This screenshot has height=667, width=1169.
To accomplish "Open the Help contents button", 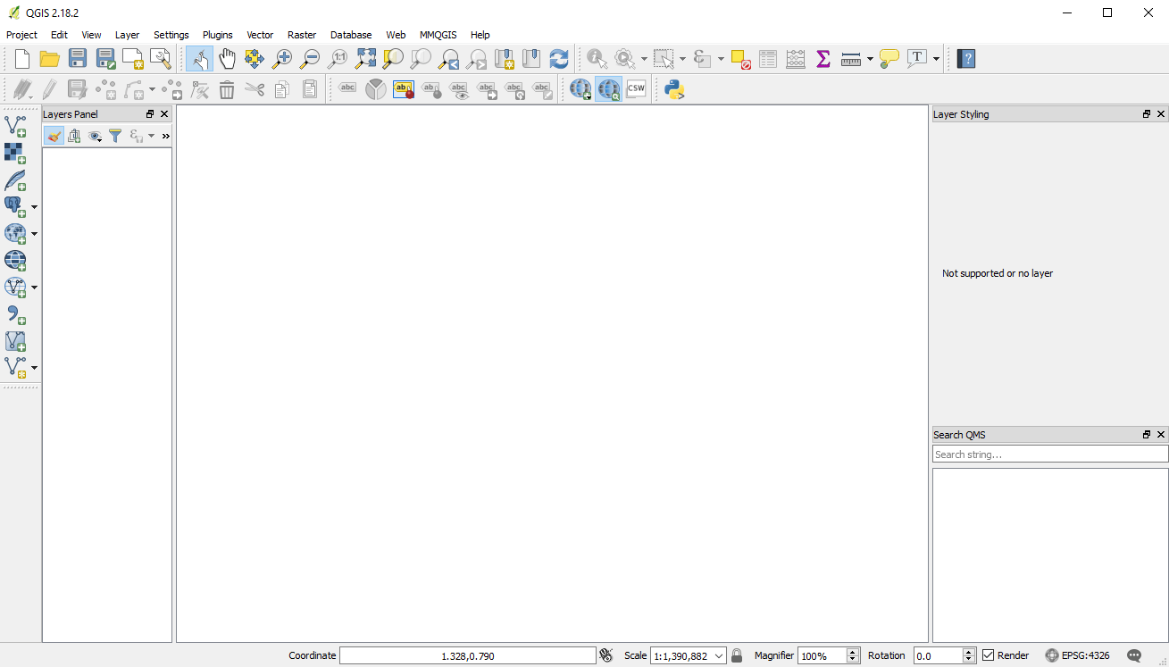I will click(965, 59).
